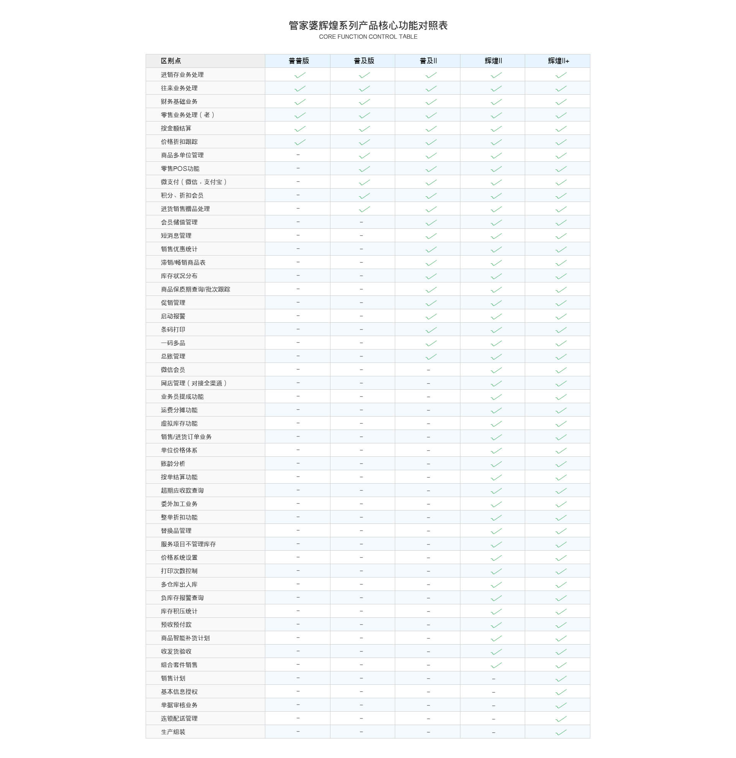Screen dimensions: 736x758
Task: Click the 辉煌II checkmark for 组合套件销售
Action: 496,665
